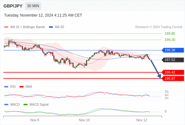Click the Nov 12 date axis marker
This screenshot has width=185, height=125.
pos(142,120)
